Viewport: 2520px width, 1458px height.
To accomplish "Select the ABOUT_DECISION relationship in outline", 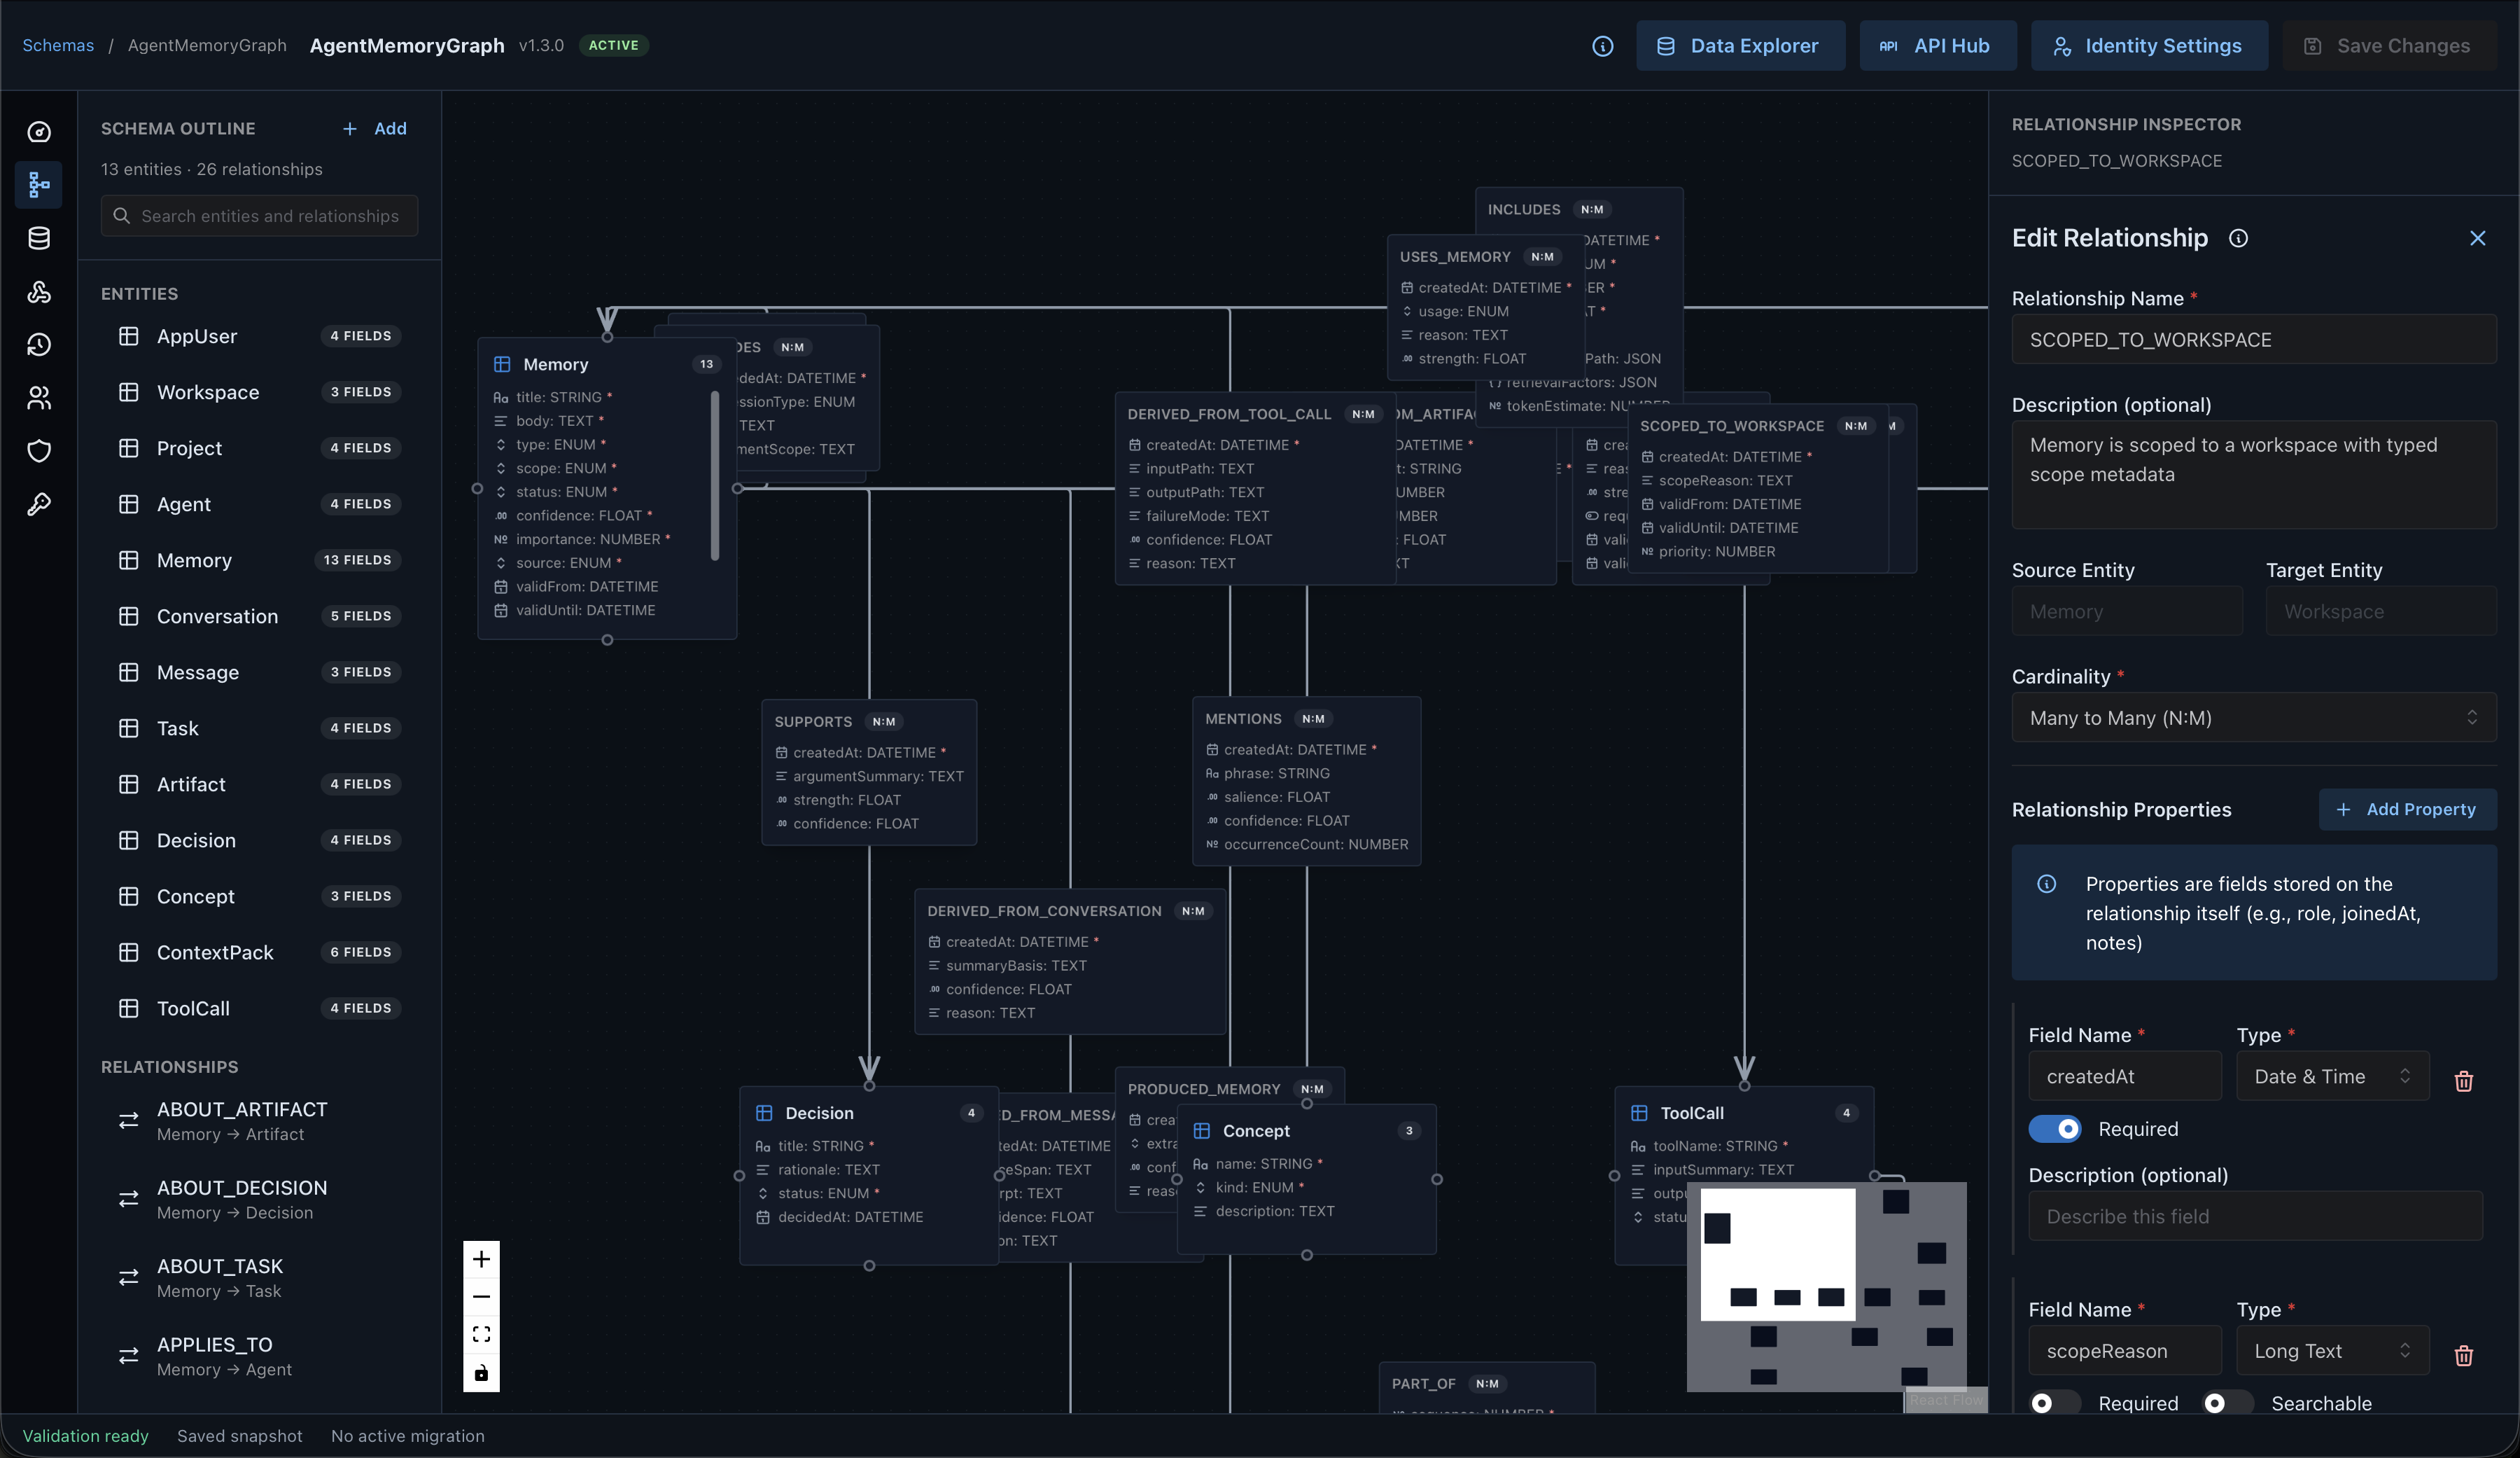I will 259,1199.
